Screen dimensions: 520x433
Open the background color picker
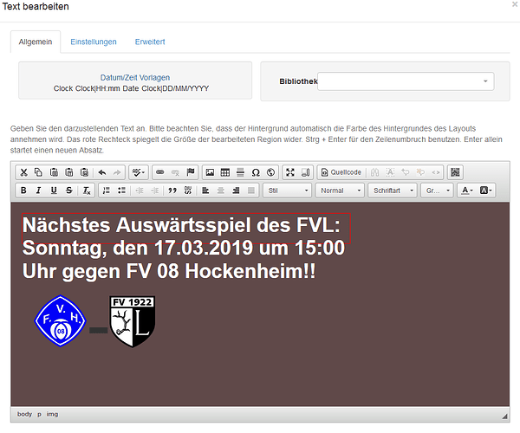click(x=486, y=191)
